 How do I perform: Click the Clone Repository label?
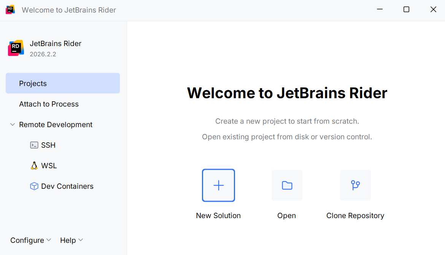(x=355, y=215)
